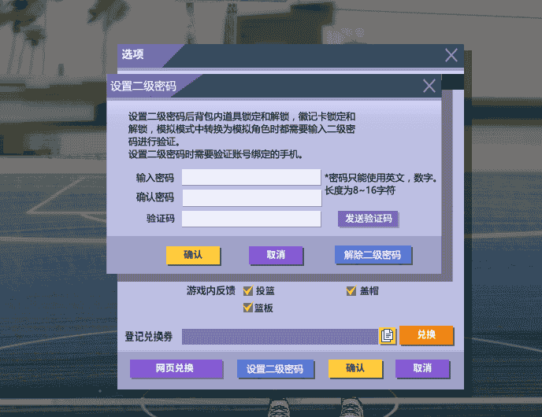The width and height of the screenshot is (542, 417).
Task: Toggle the 篮板 feedback checkbox
Action: click(248, 307)
